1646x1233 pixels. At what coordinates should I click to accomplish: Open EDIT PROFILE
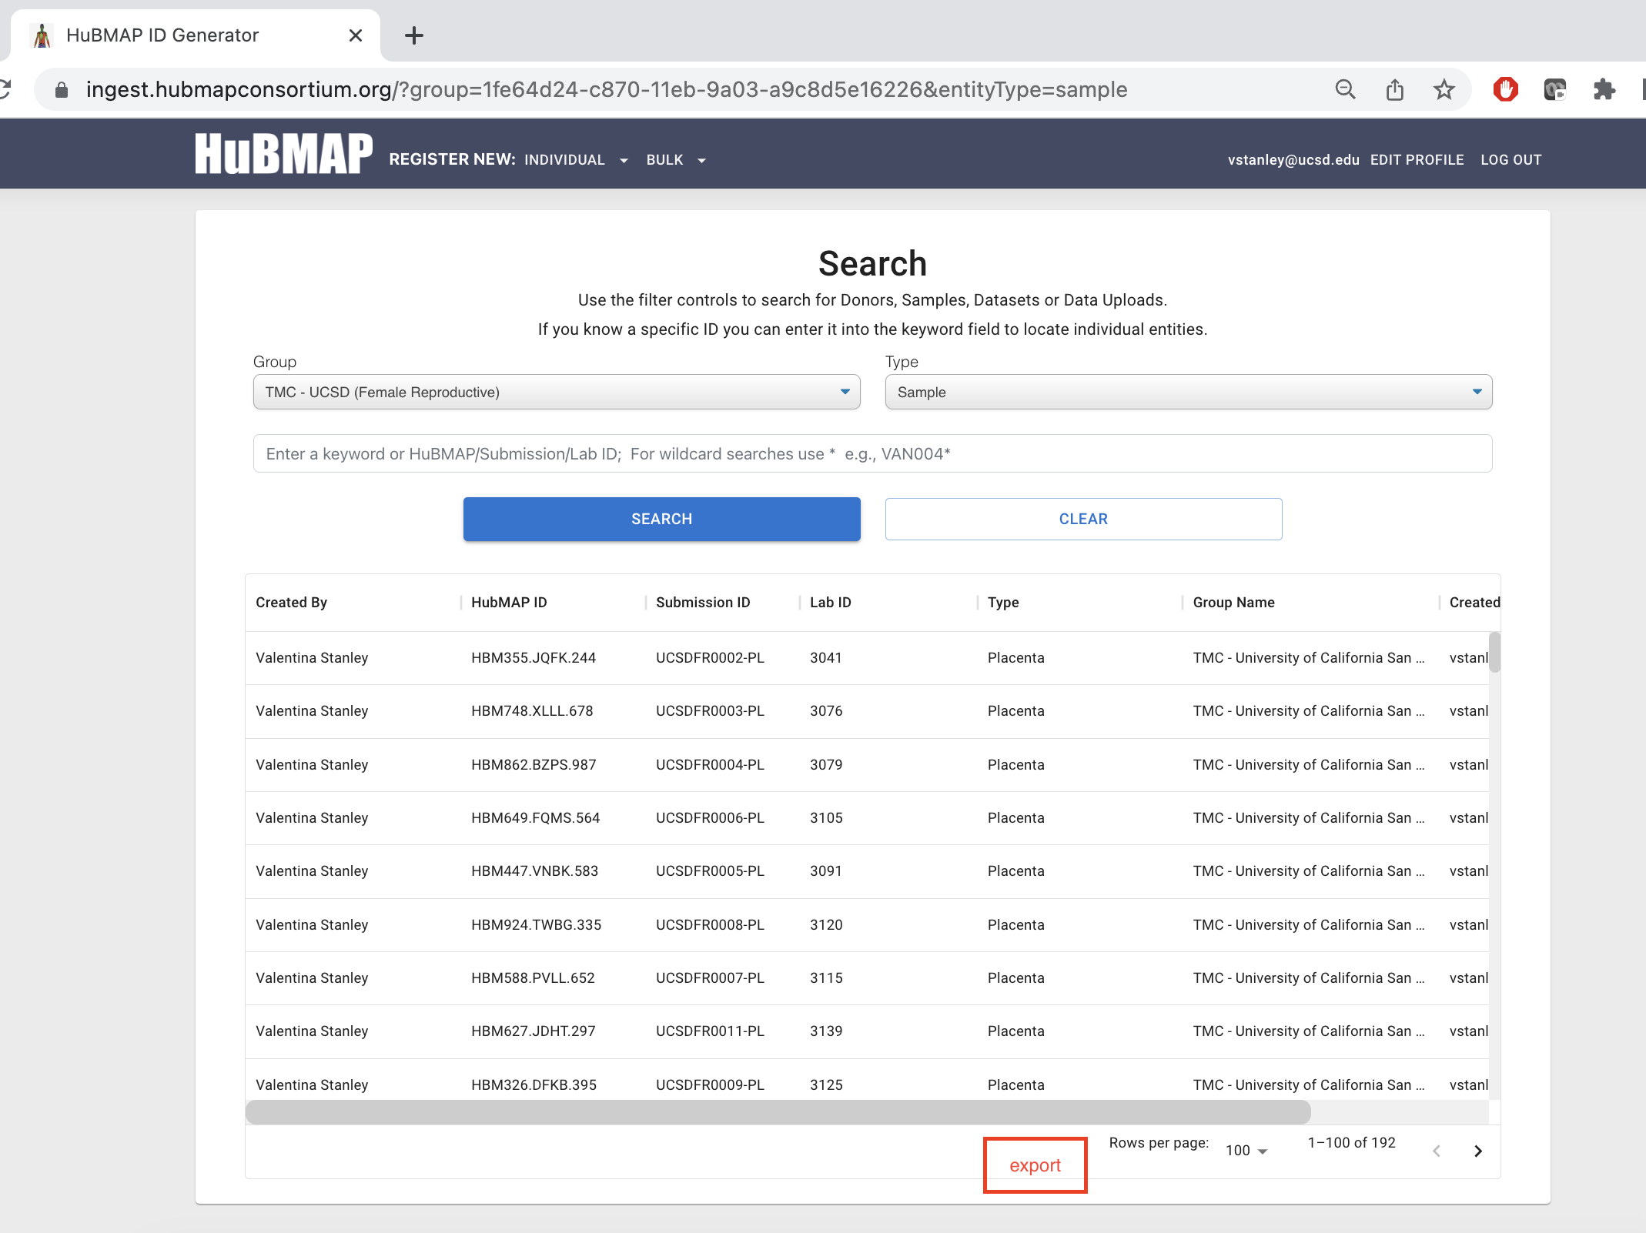click(1417, 159)
